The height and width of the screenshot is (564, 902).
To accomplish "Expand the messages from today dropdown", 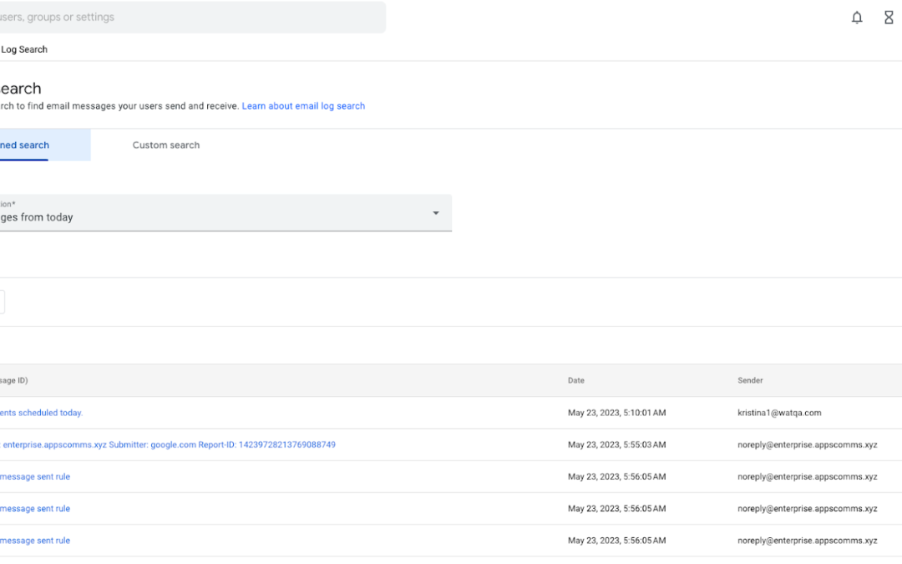I will (225, 213).
